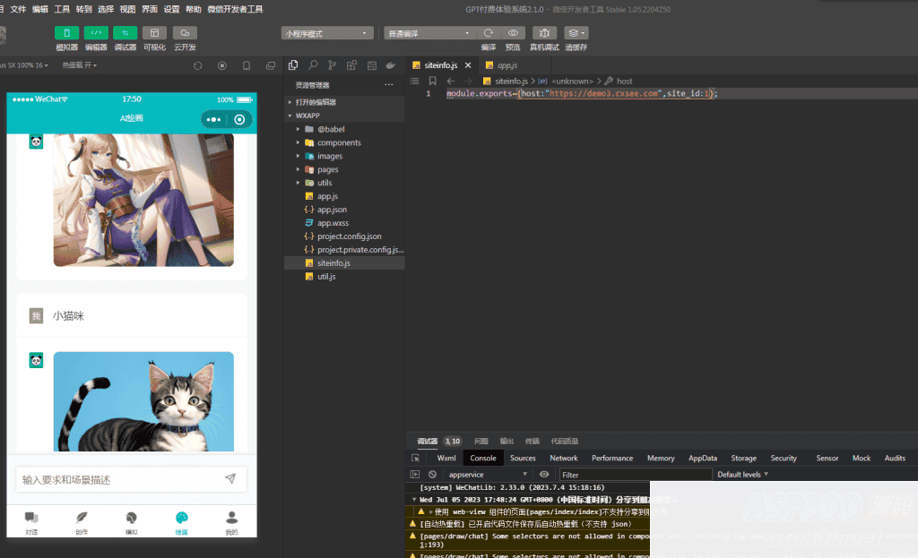Click the clear console prohibition icon
The width and height of the screenshot is (918, 558).
click(x=430, y=474)
